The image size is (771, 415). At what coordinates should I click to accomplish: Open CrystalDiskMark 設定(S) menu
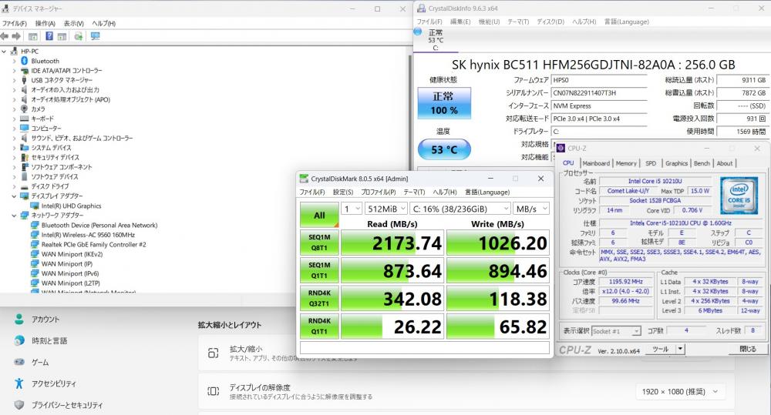click(343, 192)
